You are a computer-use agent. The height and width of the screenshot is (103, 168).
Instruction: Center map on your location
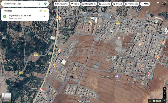point(165,89)
